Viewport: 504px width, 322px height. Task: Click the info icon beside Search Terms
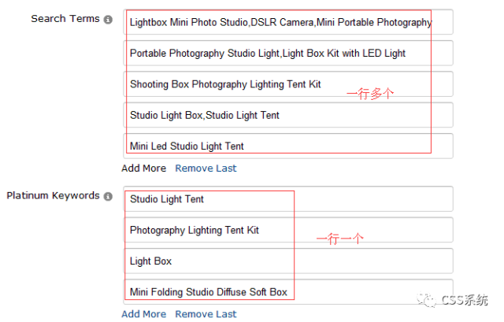point(108,20)
